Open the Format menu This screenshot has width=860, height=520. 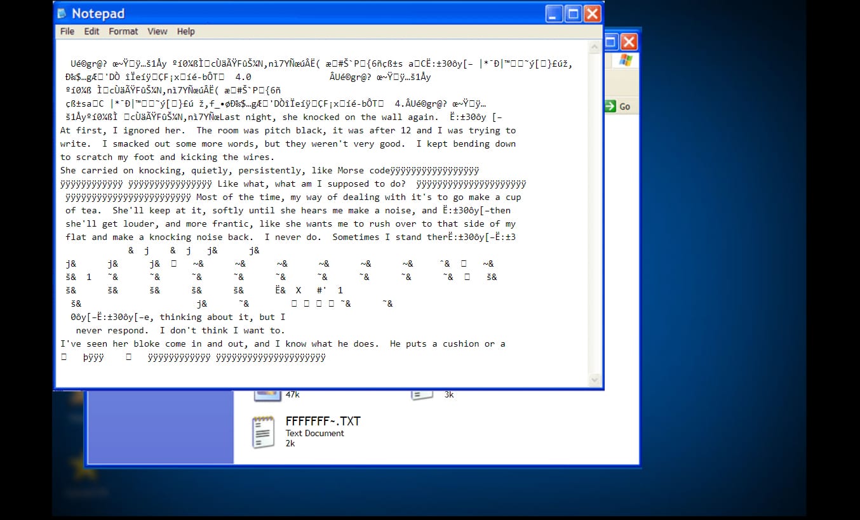(x=123, y=31)
